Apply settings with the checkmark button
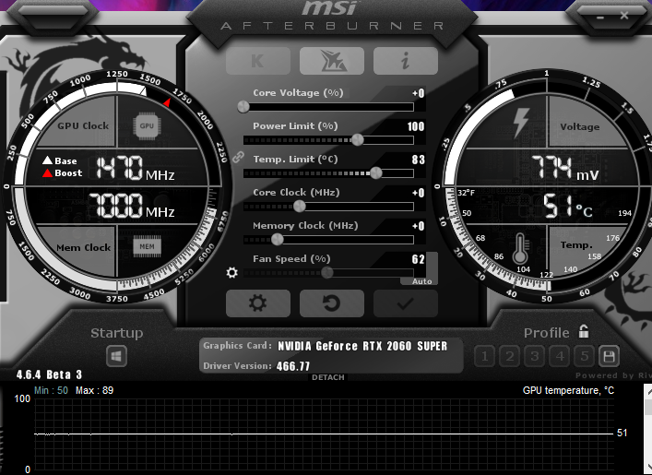The width and height of the screenshot is (652, 475). coord(406,303)
